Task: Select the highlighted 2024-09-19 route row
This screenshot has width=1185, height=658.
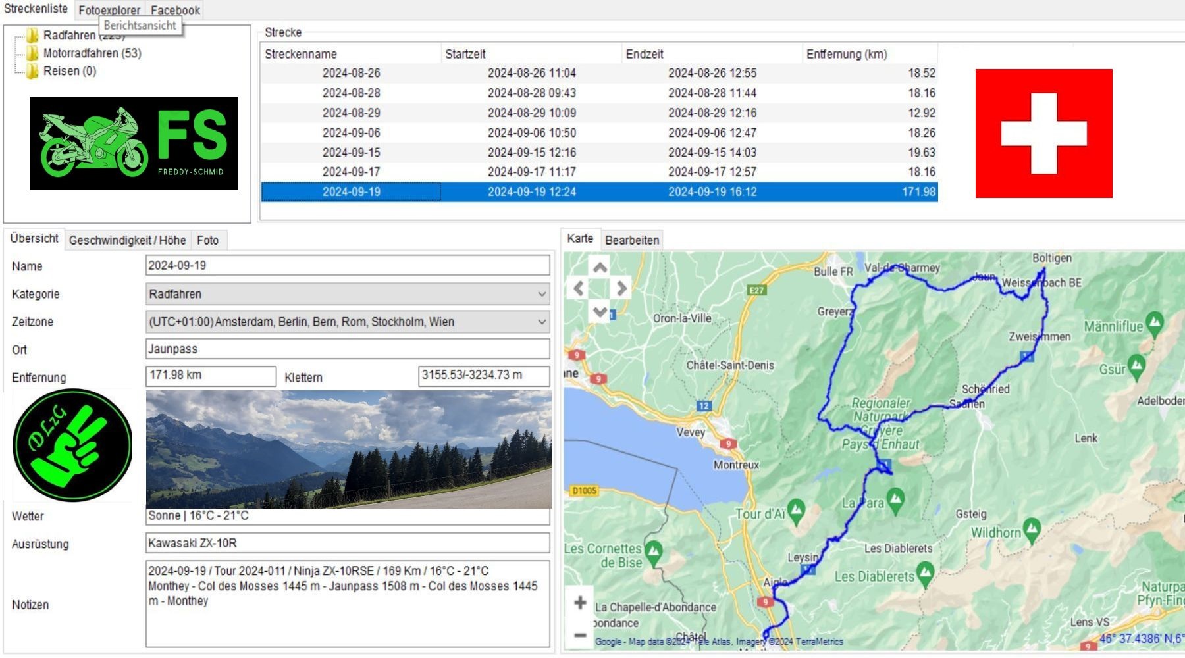Action: (x=599, y=191)
